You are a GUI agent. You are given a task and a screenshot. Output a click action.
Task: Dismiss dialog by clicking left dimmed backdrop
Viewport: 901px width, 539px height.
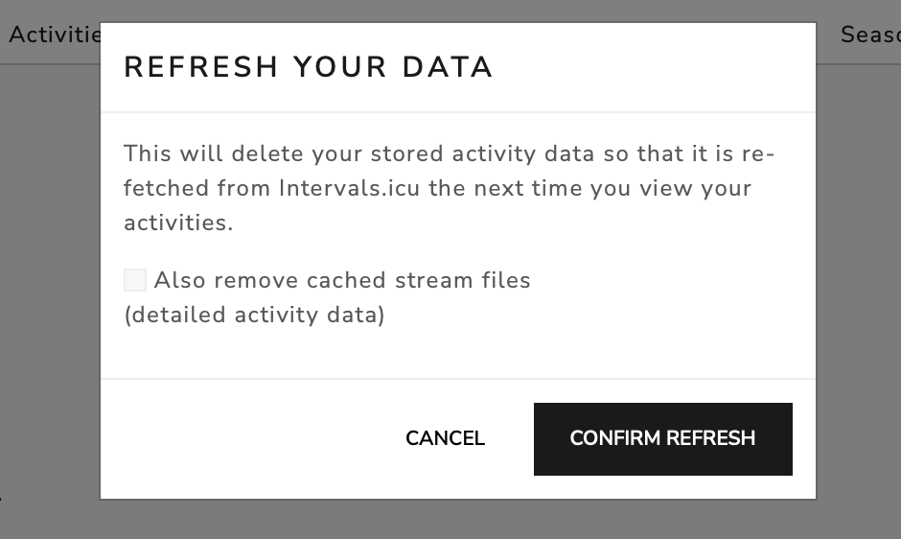click(x=50, y=288)
